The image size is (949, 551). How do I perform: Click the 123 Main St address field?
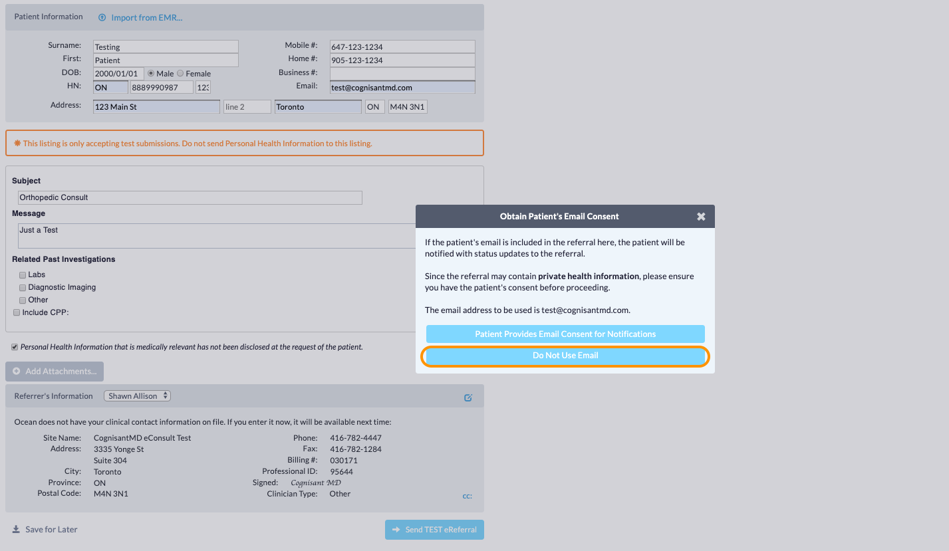pos(156,106)
